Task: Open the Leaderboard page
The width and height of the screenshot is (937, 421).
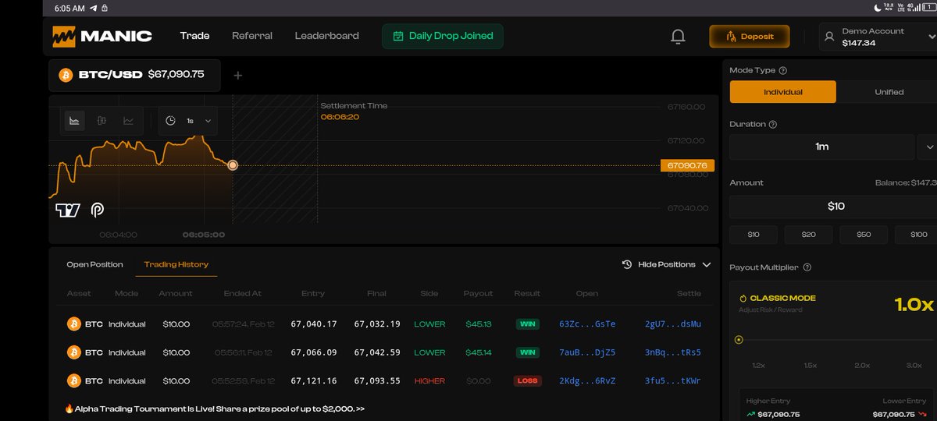Action: click(x=327, y=36)
